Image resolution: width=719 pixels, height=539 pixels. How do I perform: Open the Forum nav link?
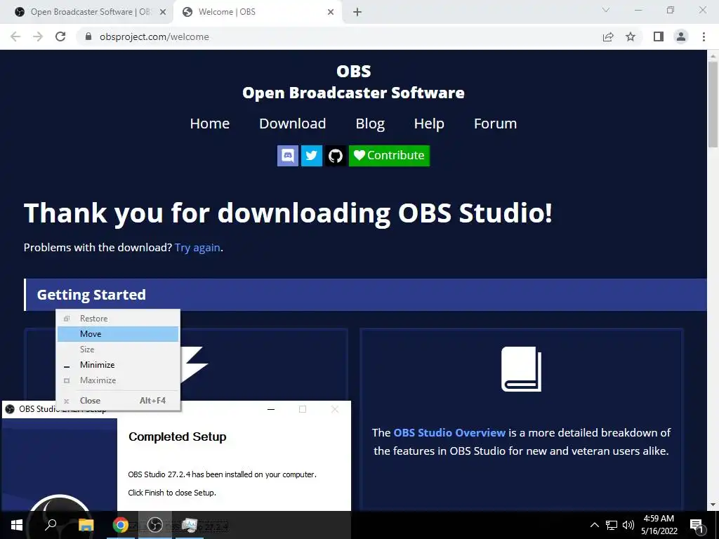click(495, 124)
